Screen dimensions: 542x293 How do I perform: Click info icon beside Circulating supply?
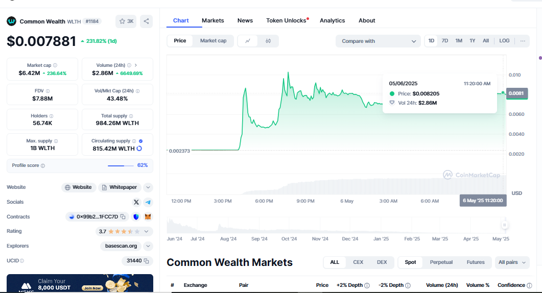[134, 141]
